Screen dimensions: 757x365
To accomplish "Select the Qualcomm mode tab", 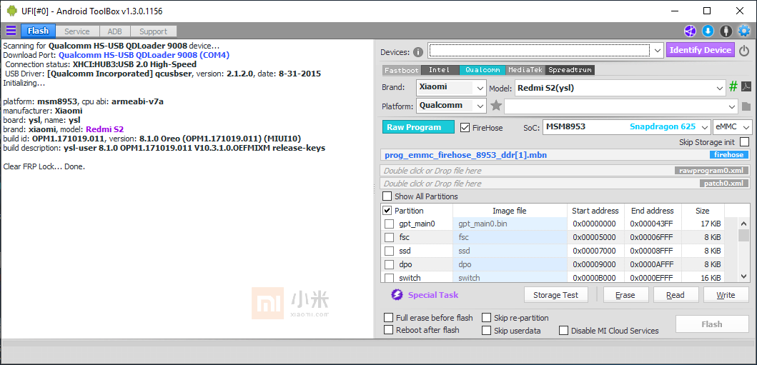I will click(x=483, y=70).
